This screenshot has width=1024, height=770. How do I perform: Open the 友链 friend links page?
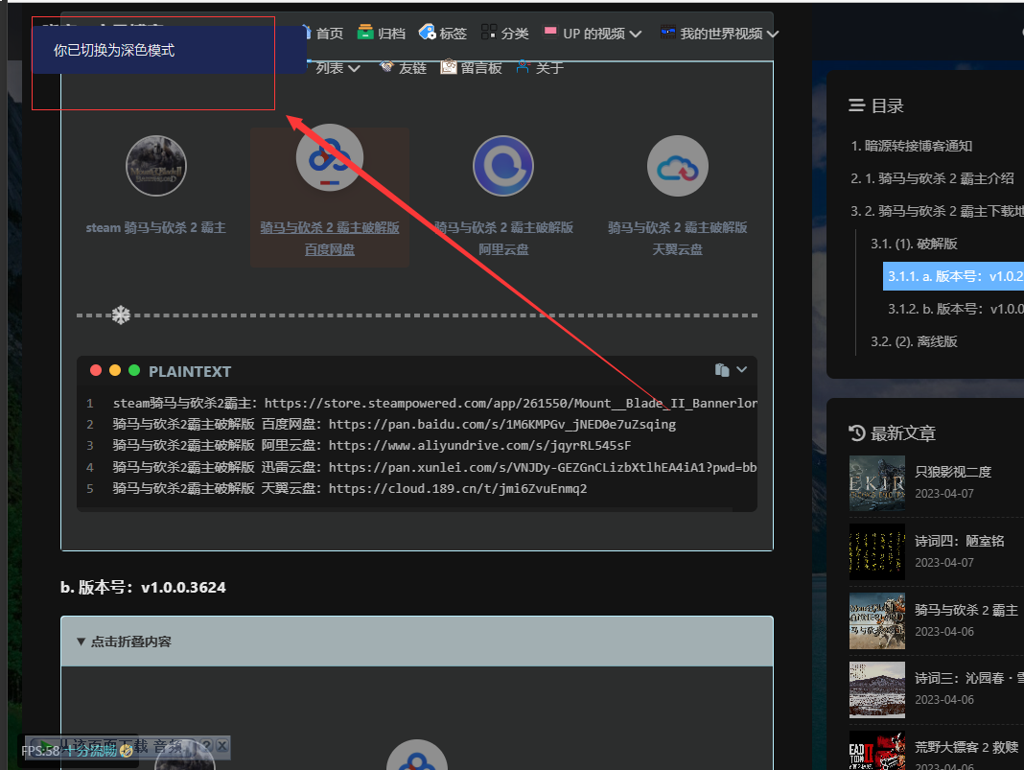point(403,67)
